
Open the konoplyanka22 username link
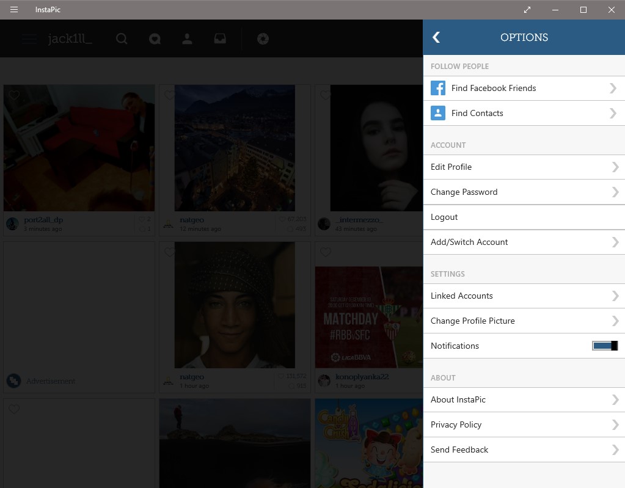[x=362, y=377]
